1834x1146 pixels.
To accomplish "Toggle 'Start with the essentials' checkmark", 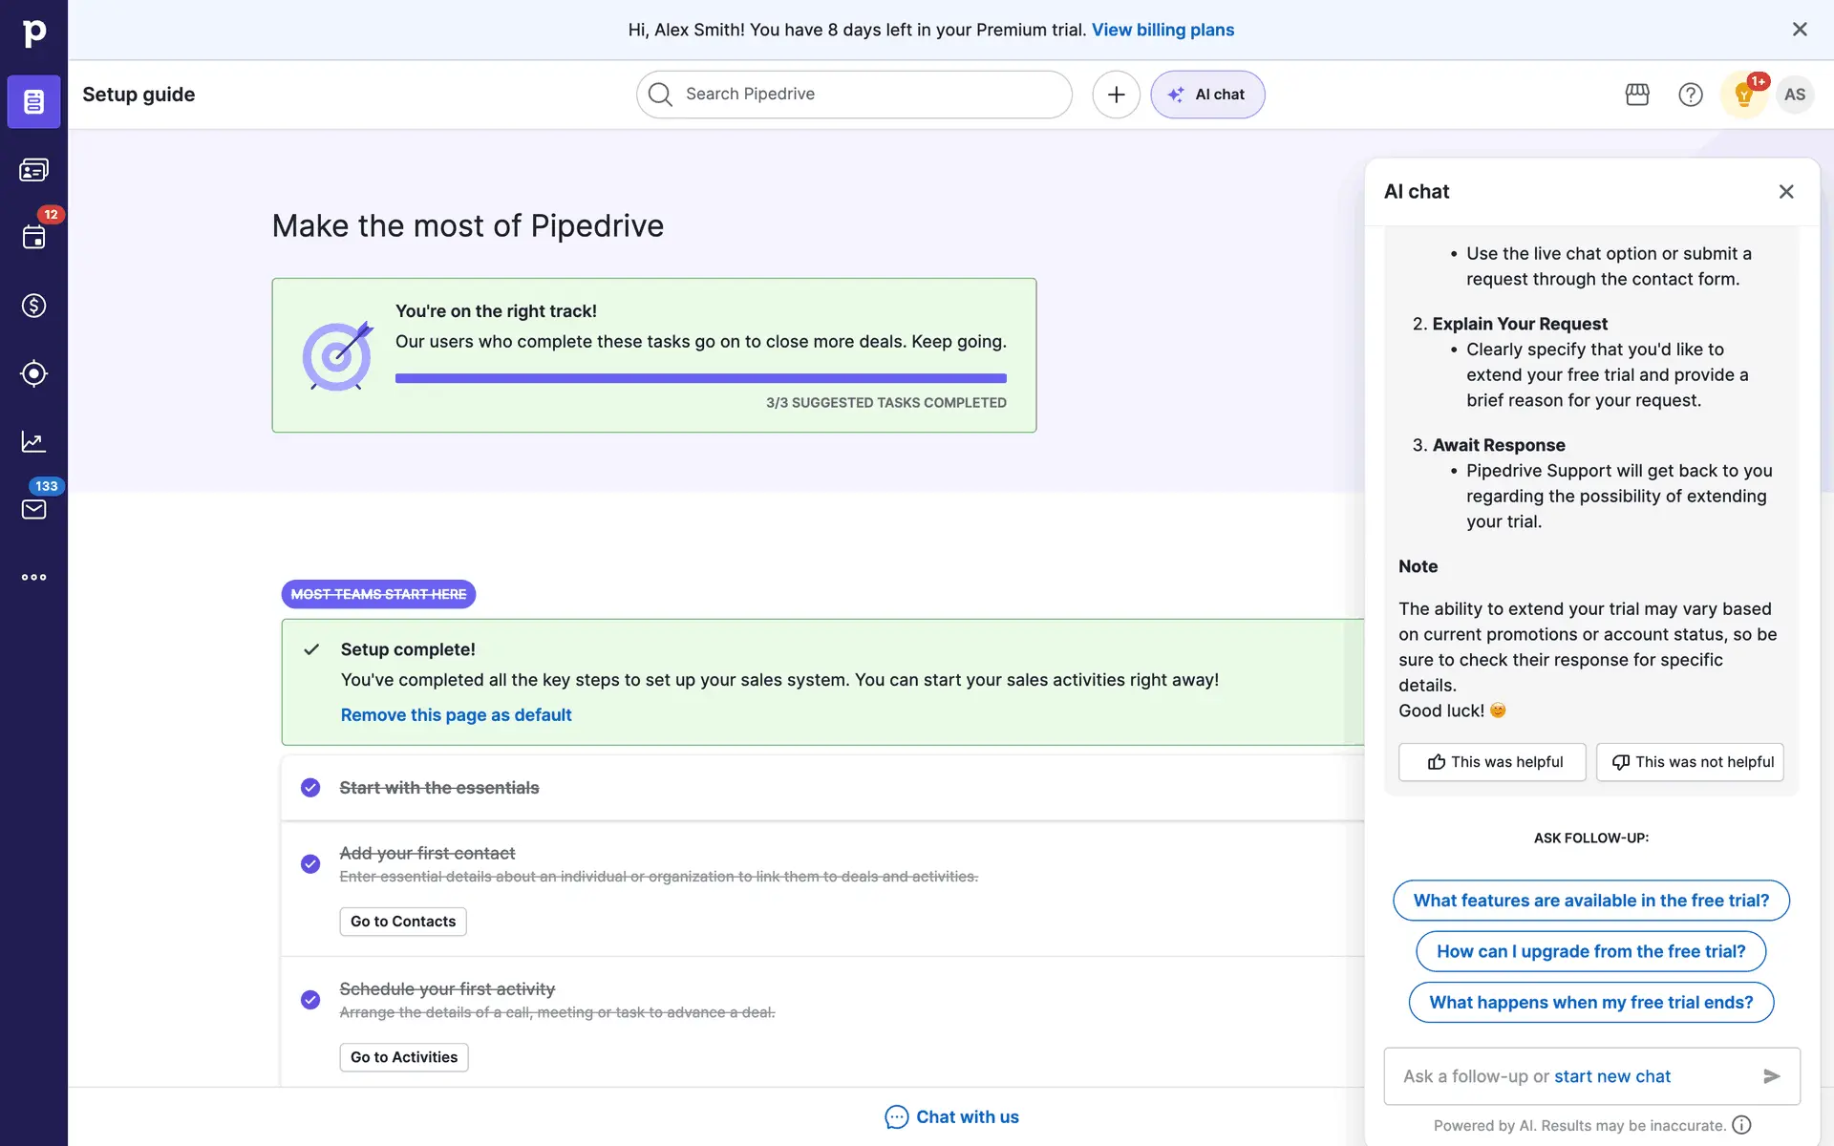I will pyautogui.click(x=310, y=788).
